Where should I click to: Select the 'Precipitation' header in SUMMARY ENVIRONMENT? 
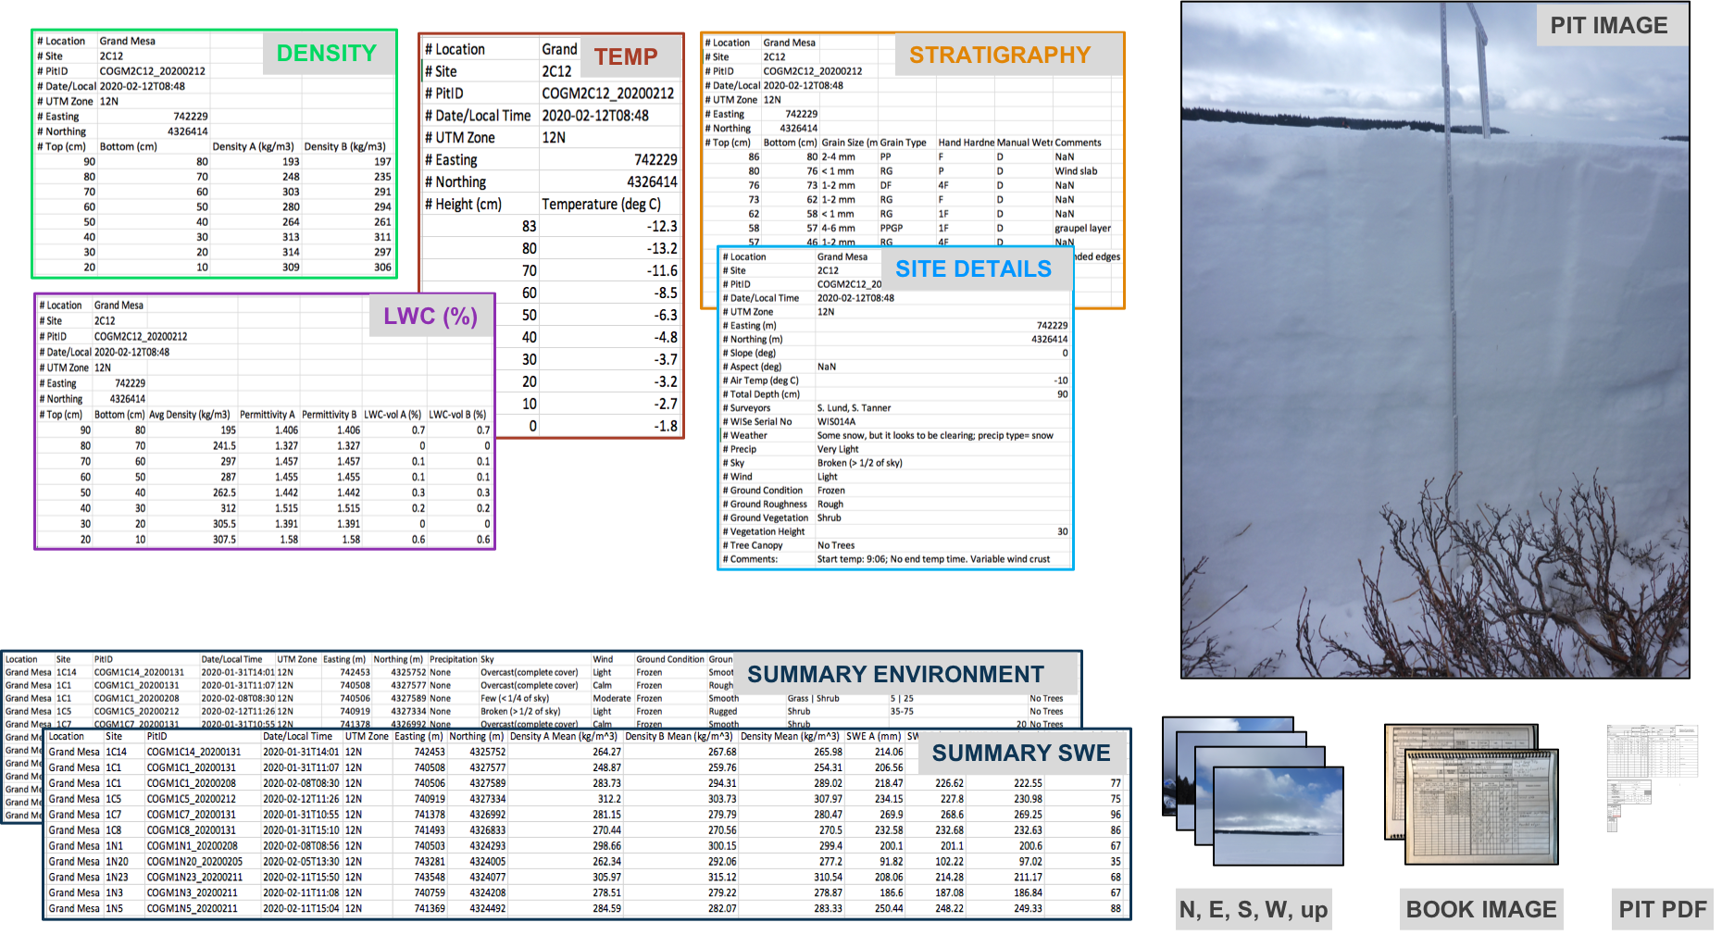pyautogui.click(x=454, y=659)
